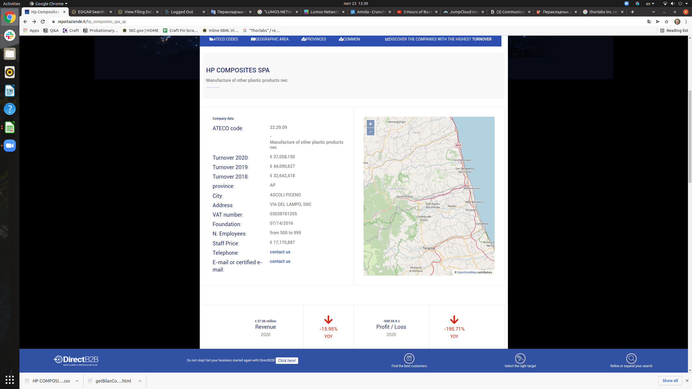Viewport: 692px width, 389px height.
Task: Open the ATECO CODES menu item
Action: [224, 39]
